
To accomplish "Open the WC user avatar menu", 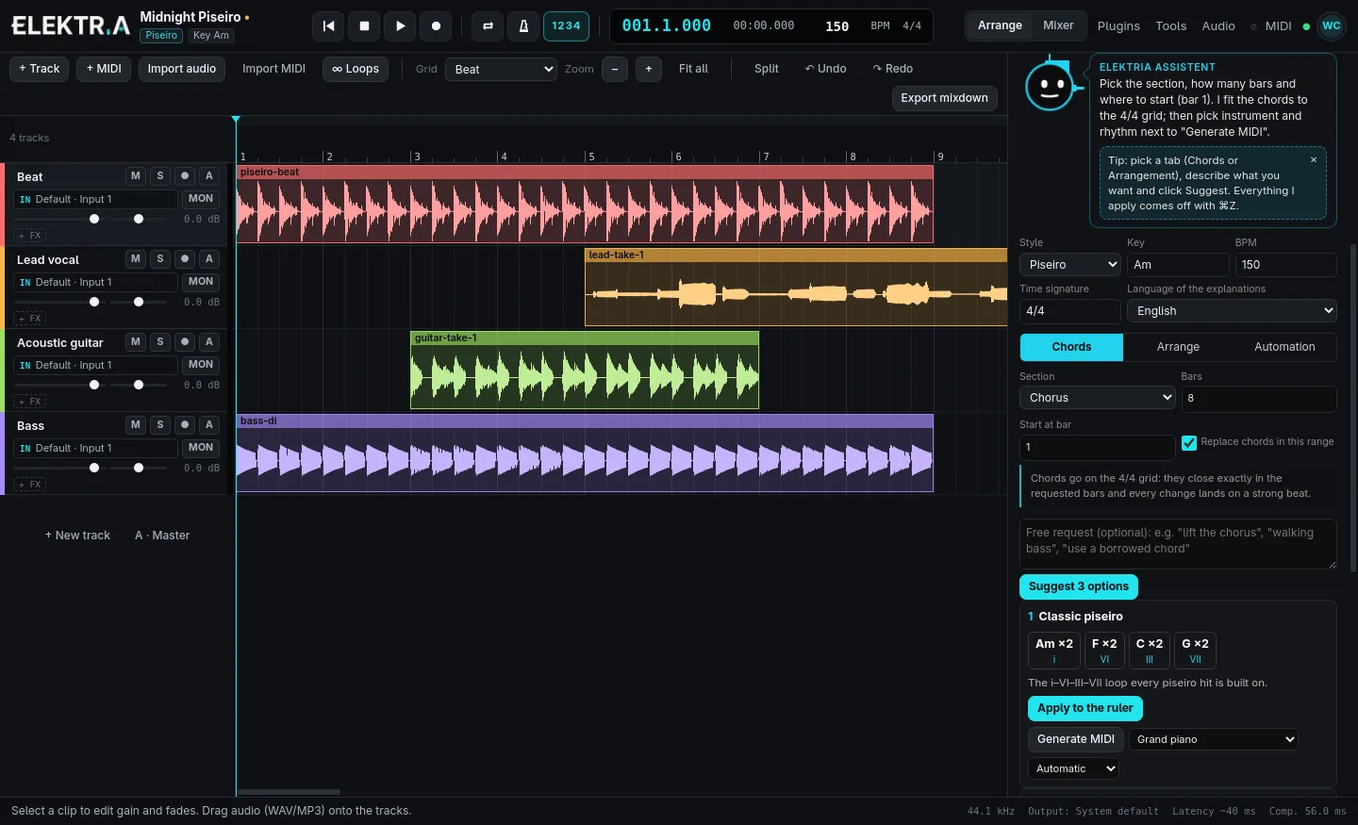I will click(1332, 26).
